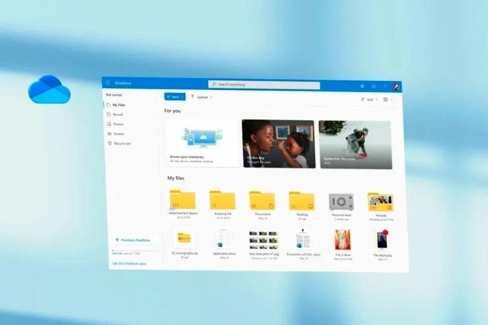Image resolution: width=488 pixels, height=325 pixels.
Task: Click the folder icon beside My Files
Action: 109,105
